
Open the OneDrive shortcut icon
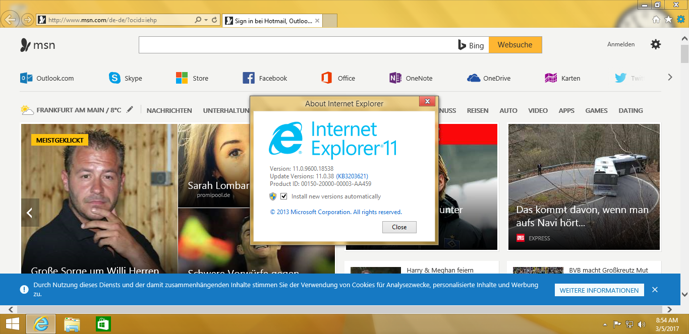click(474, 78)
